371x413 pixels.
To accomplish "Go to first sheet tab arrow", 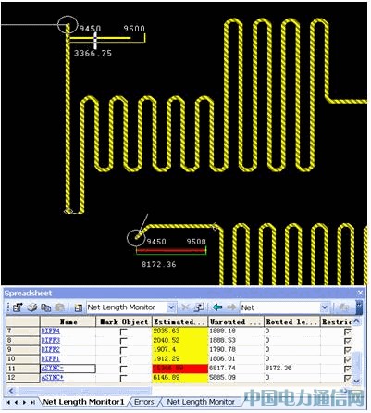I will pyautogui.click(x=8, y=402).
